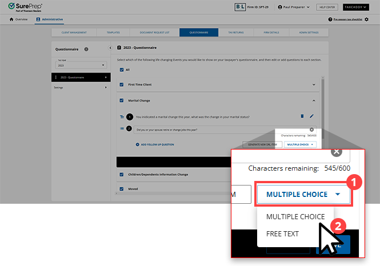Click the number 1 question badge
This screenshot has height=266, width=380.
tap(130, 117)
